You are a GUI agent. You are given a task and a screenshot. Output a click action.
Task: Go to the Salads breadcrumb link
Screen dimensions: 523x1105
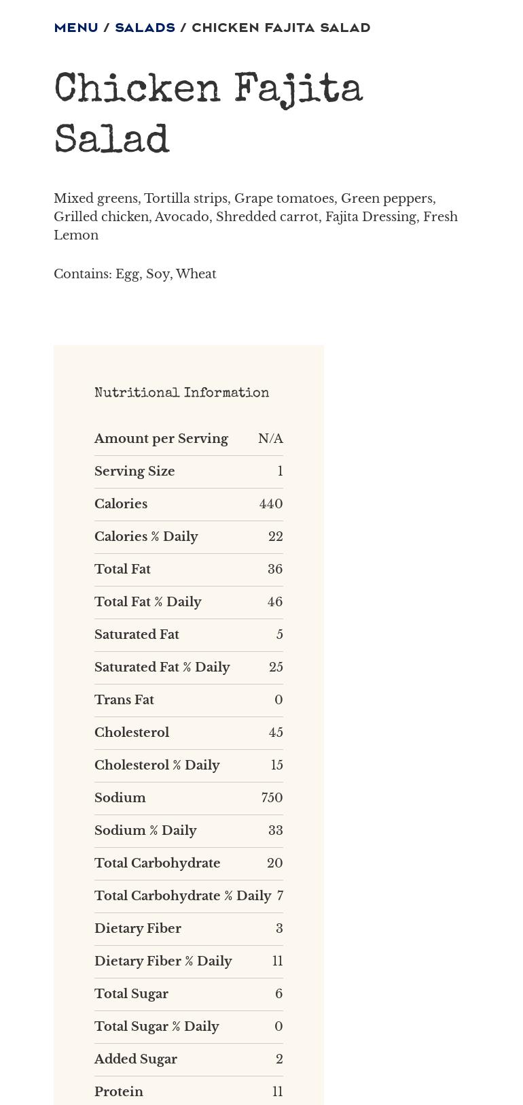click(x=145, y=28)
